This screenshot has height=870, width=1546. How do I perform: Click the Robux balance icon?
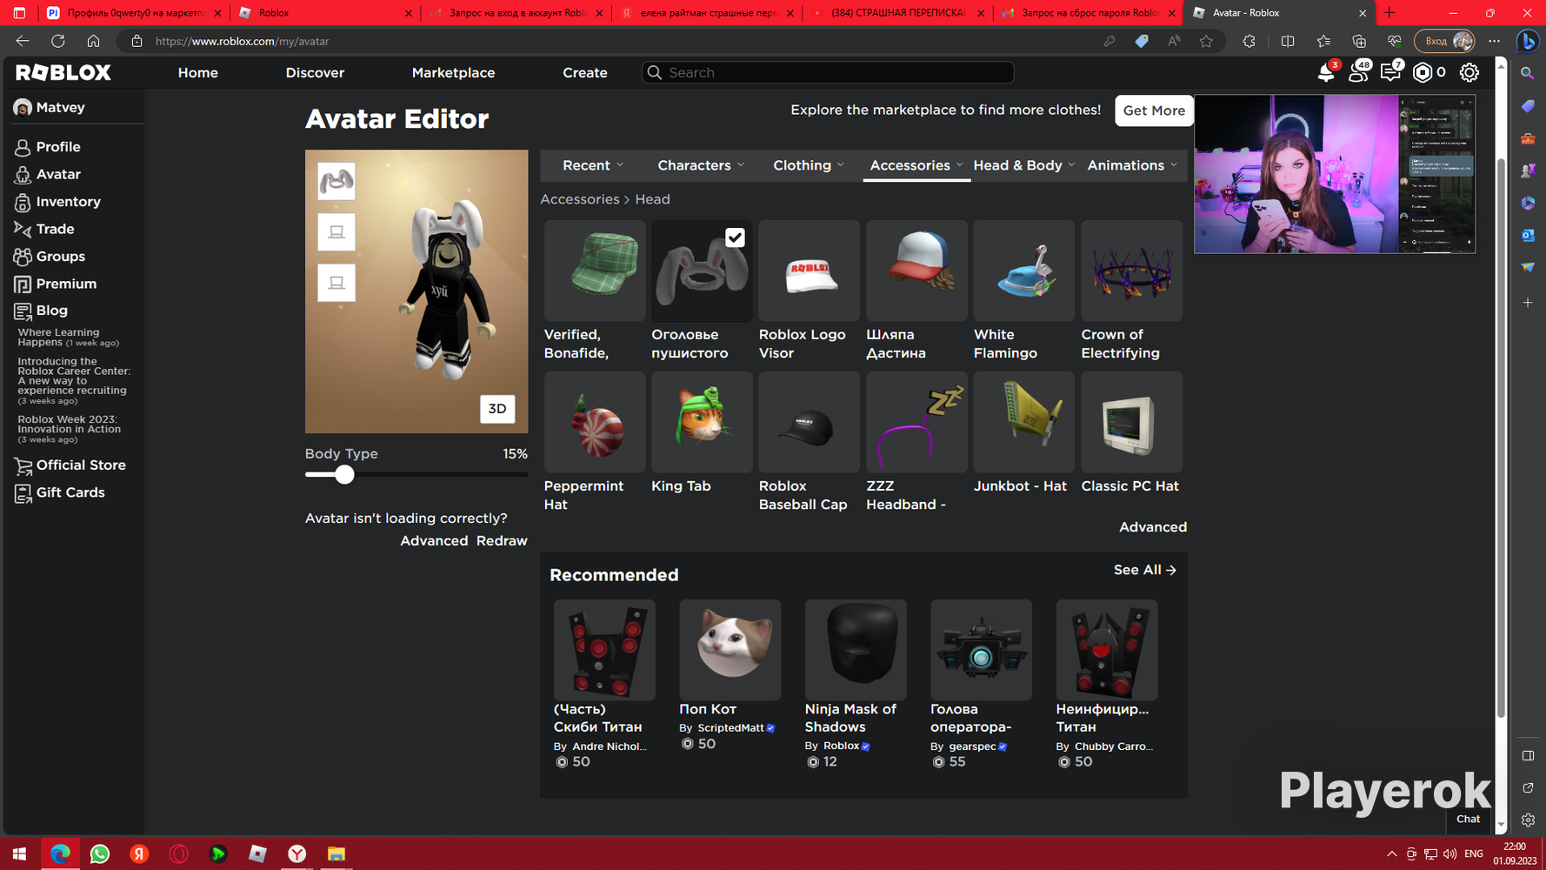coord(1423,72)
